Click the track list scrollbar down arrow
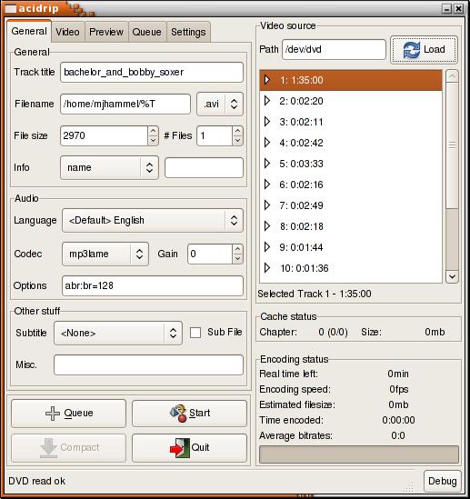The width and height of the screenshot is (470, 499). click(452, 276)
